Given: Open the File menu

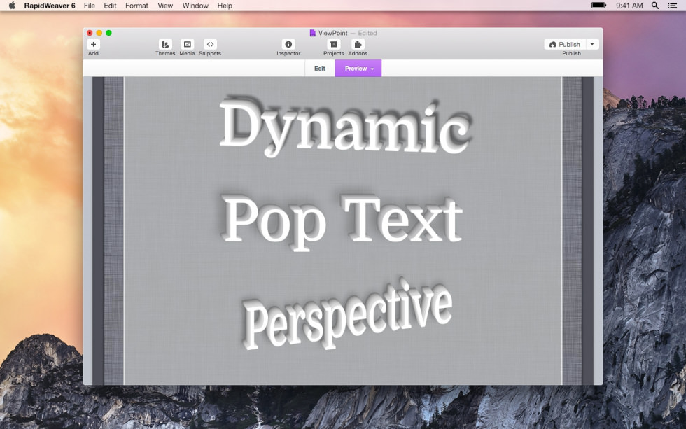Looking at the screenshot, I should coord(90,6).
